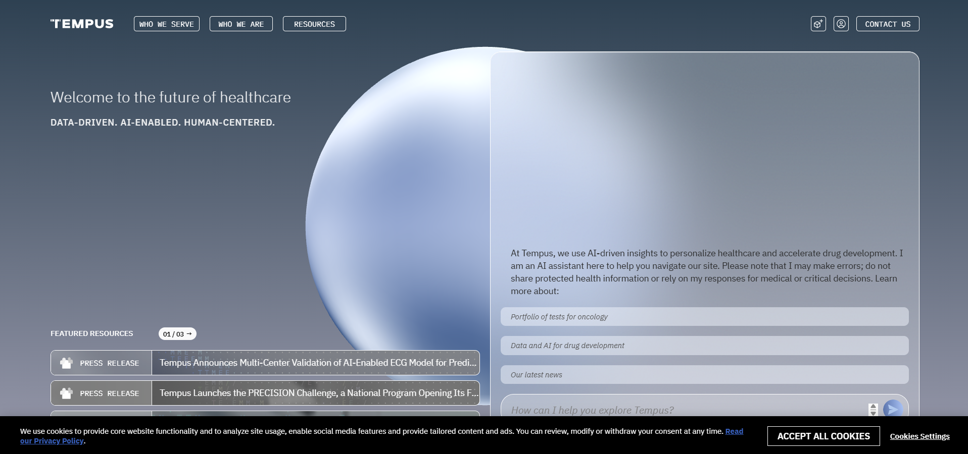Viewport: 968px width, 454px height.
Task: Click the Tempus logo in the header
Action: [x=82, y=24]
